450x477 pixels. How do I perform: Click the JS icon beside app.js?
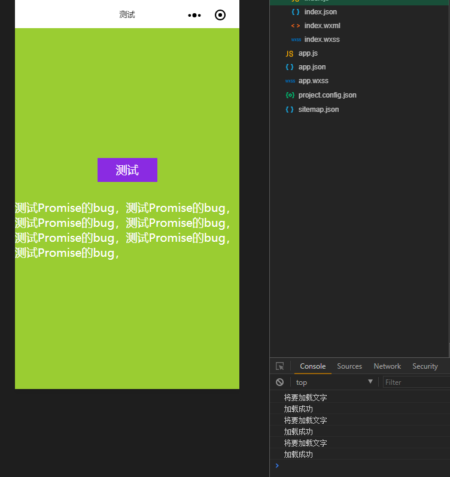(290, 54)
